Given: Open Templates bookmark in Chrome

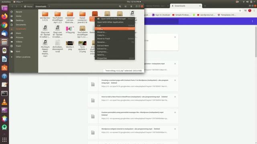Looking at the screenshot, I should (227, 15).
